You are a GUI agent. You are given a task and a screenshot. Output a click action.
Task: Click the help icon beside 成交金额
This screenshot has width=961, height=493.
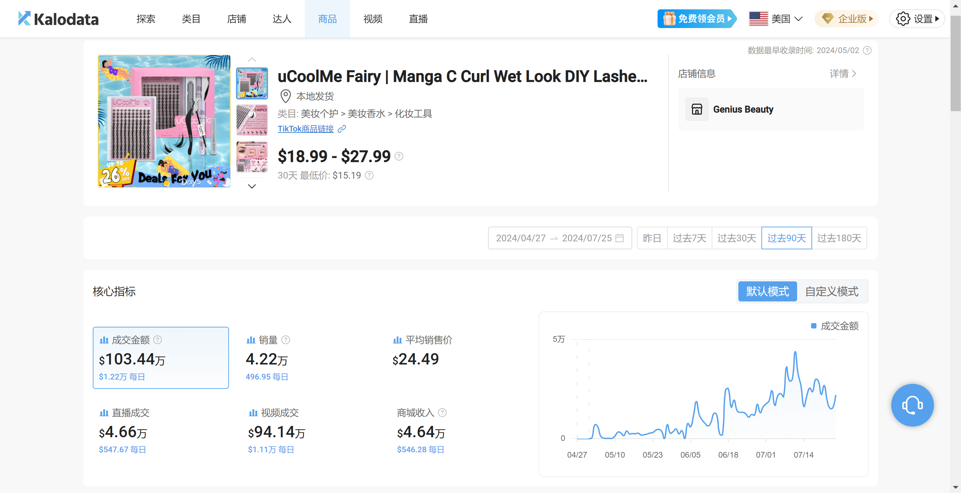[x=158, y=340]
